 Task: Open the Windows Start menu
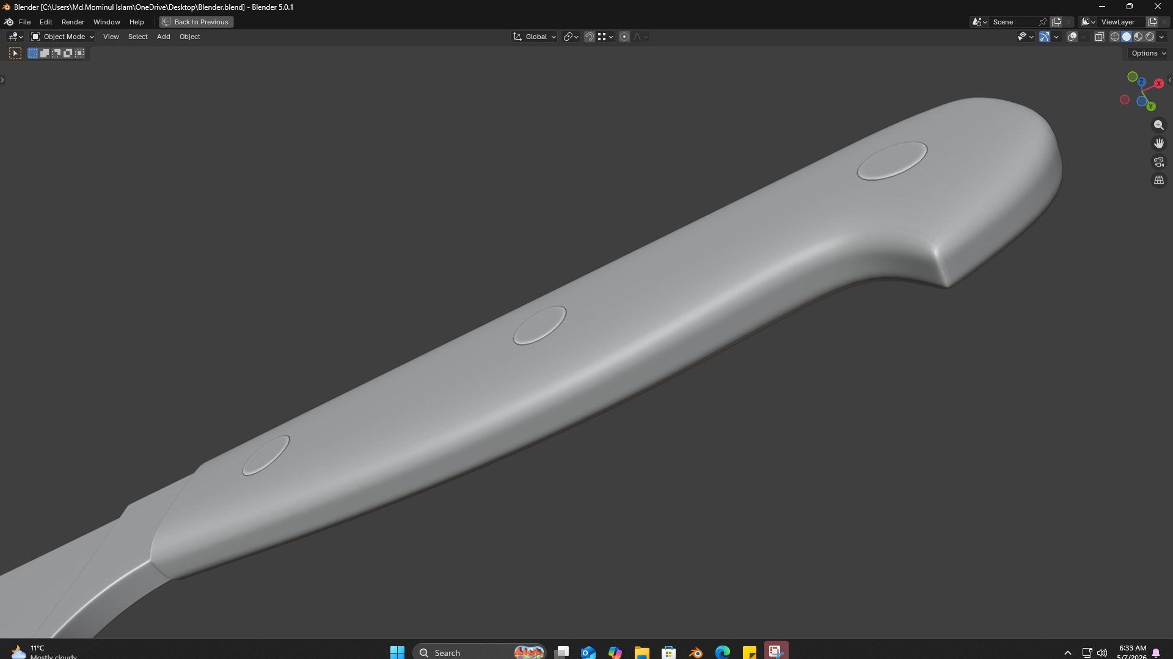[x=397, y=652]
